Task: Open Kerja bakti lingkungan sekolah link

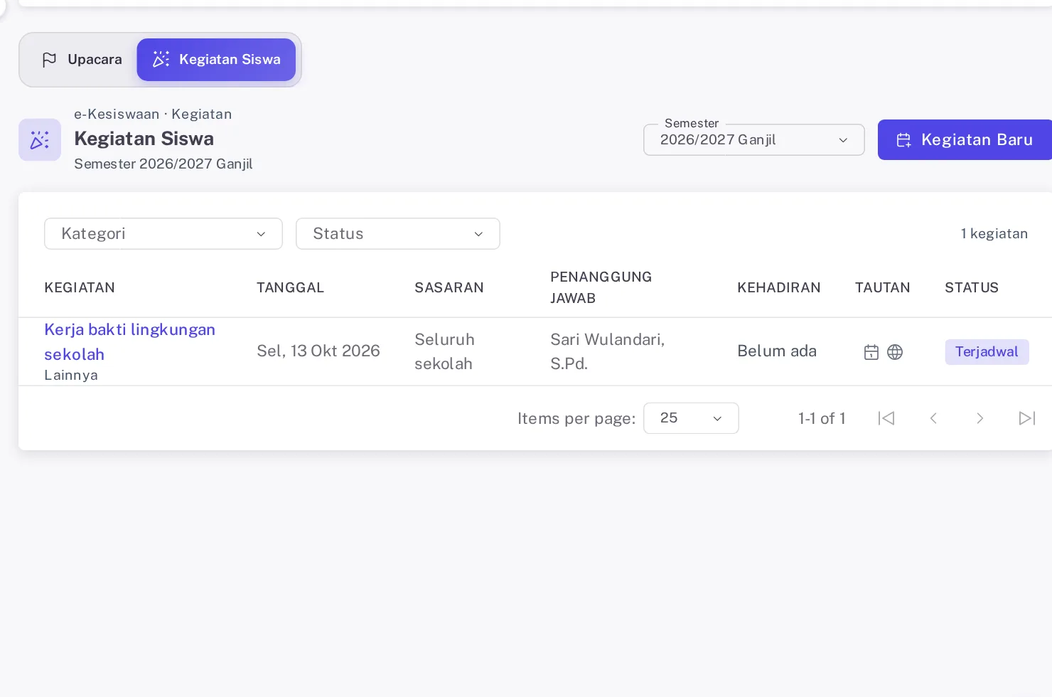Action: tap(129, 342)
